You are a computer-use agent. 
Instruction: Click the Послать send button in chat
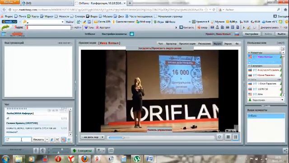click(x=38, y=139)
